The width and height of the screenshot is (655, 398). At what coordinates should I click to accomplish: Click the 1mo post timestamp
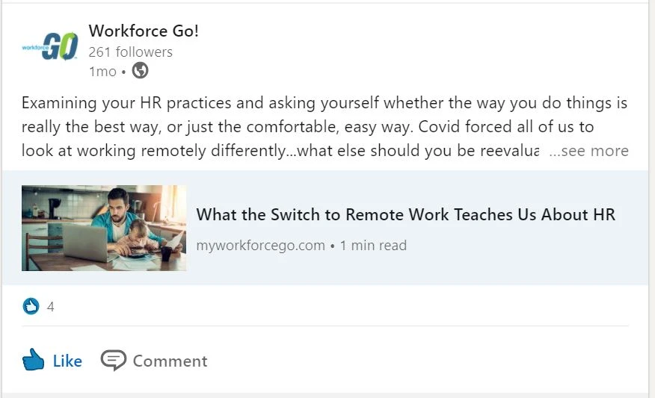point(102,72)
